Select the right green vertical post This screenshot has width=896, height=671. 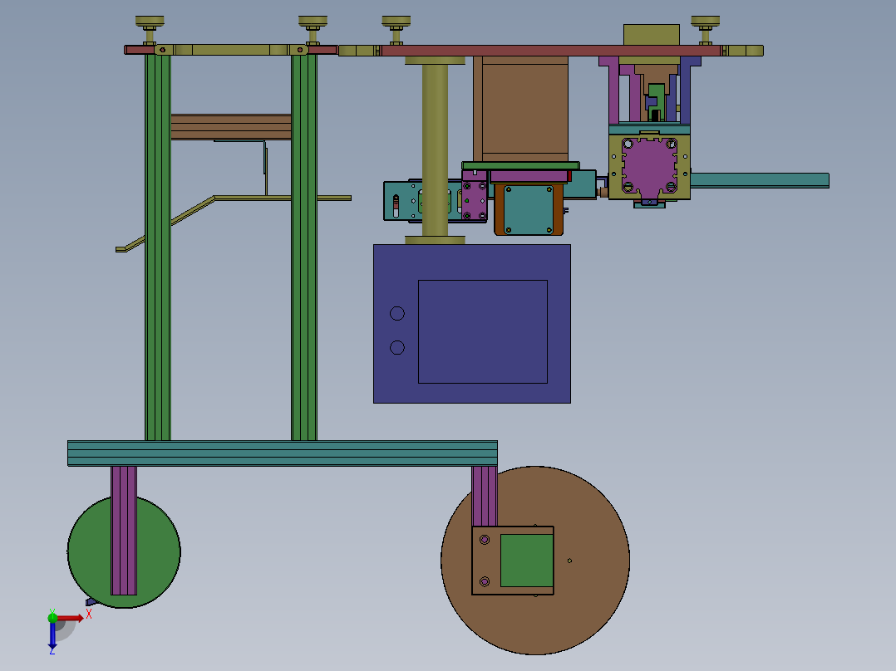coord(304,247)
